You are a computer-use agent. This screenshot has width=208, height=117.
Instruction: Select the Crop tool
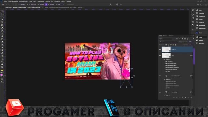[2, 22]
